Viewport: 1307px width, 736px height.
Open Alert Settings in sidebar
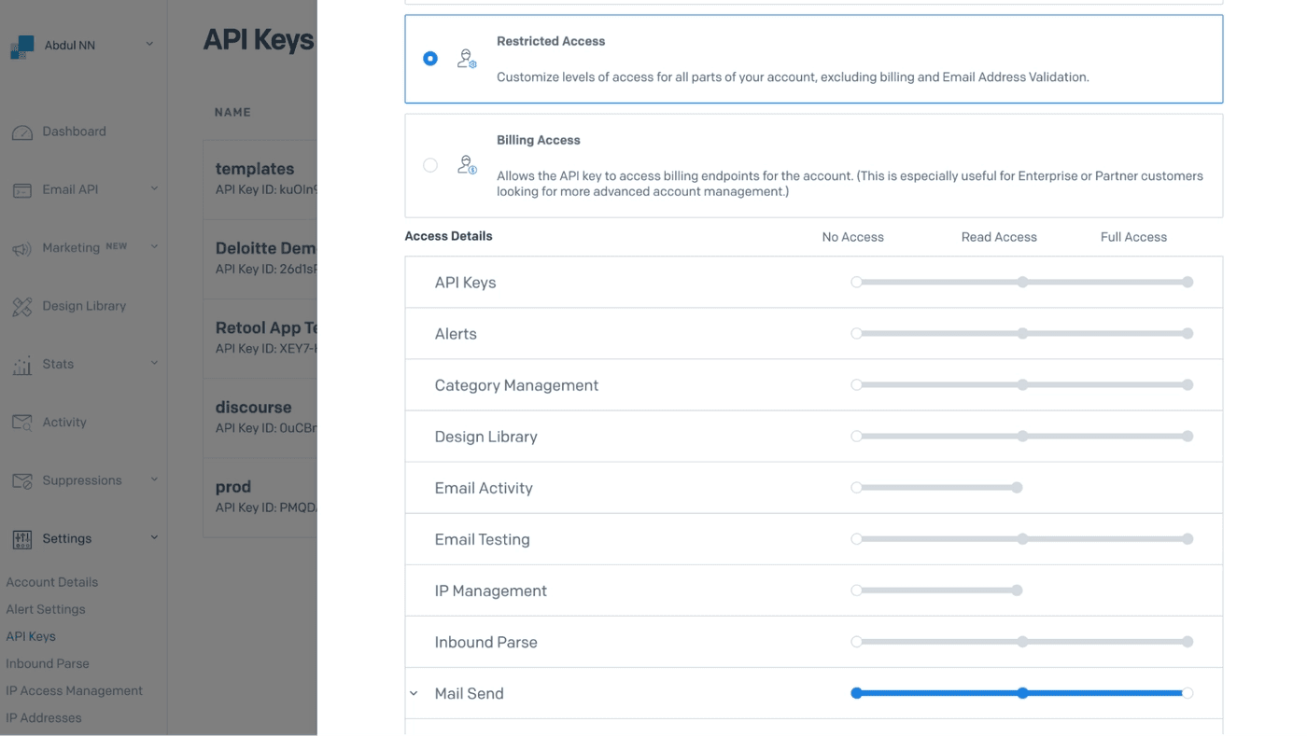click(x=46, y=609)
